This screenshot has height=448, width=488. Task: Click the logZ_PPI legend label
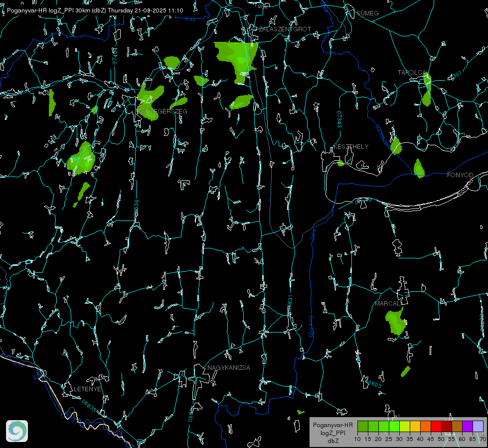click(332, 433)
